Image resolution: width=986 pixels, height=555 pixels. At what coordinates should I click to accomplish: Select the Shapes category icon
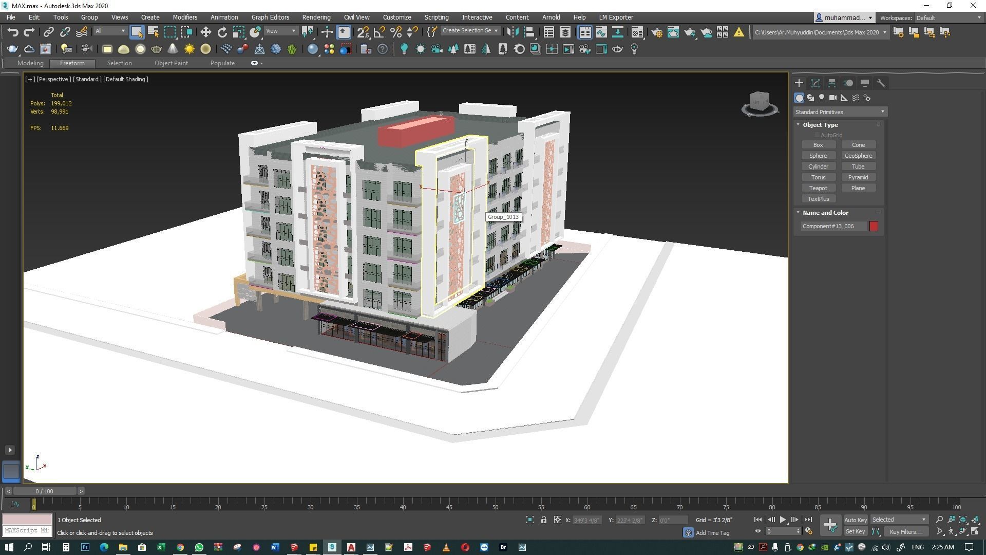pyautogui.click(x=810, y=98)
